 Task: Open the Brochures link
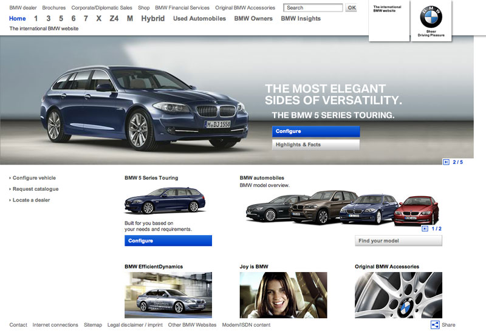point(54,8)
